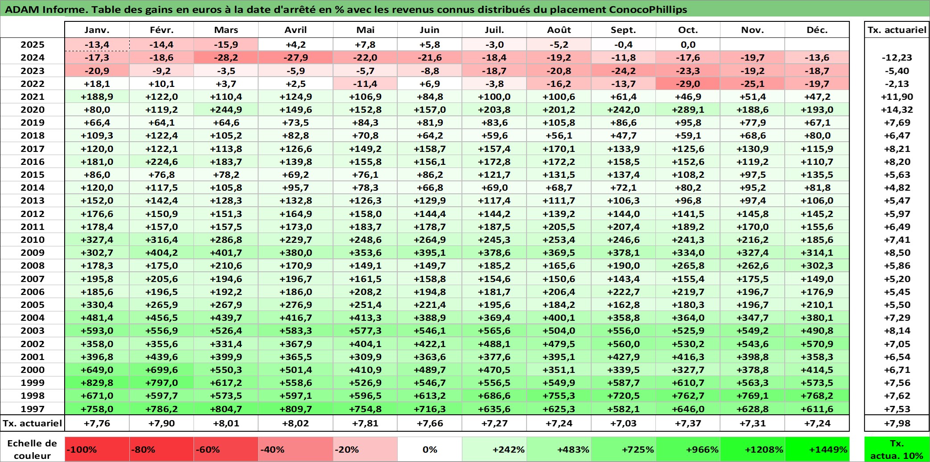Click the 'Tx. actuariel' bottom row label

click(33, 423)
